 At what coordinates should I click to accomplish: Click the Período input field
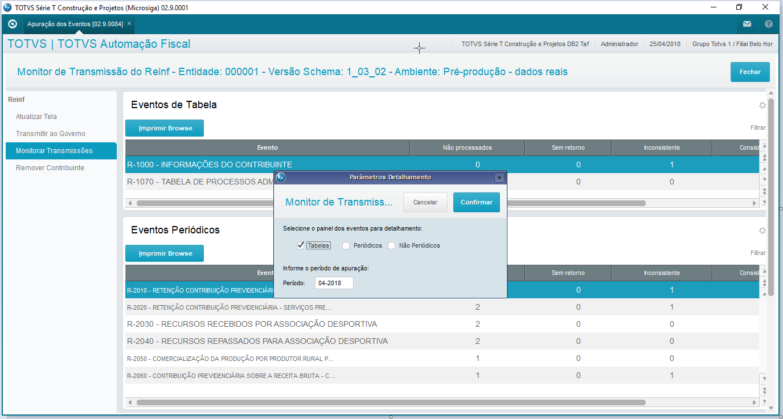pyautogui.click(x=334, y=283)
